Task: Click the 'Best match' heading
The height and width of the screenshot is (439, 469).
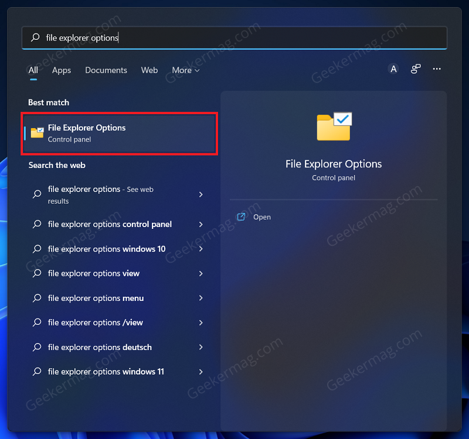Action: pos(49,102)
